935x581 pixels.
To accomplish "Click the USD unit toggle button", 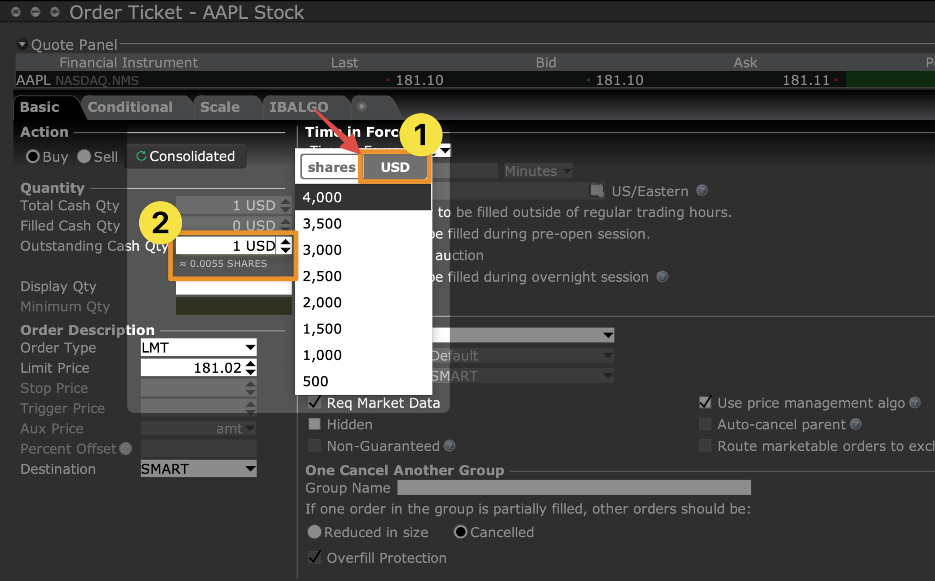I will point(395,167).
